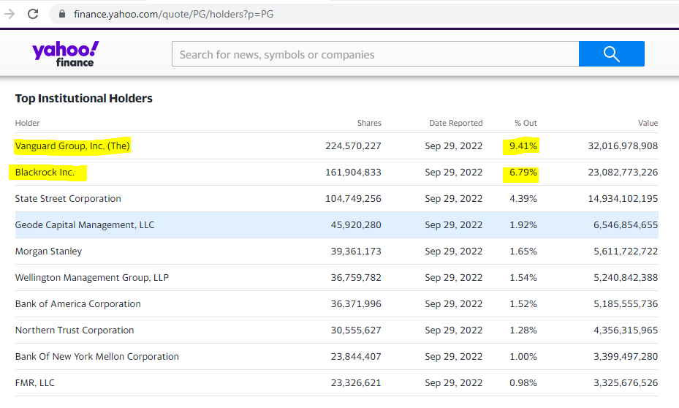
Task: Select the URL finance.yahoo.com address bar
Action: tap(173, 14)
